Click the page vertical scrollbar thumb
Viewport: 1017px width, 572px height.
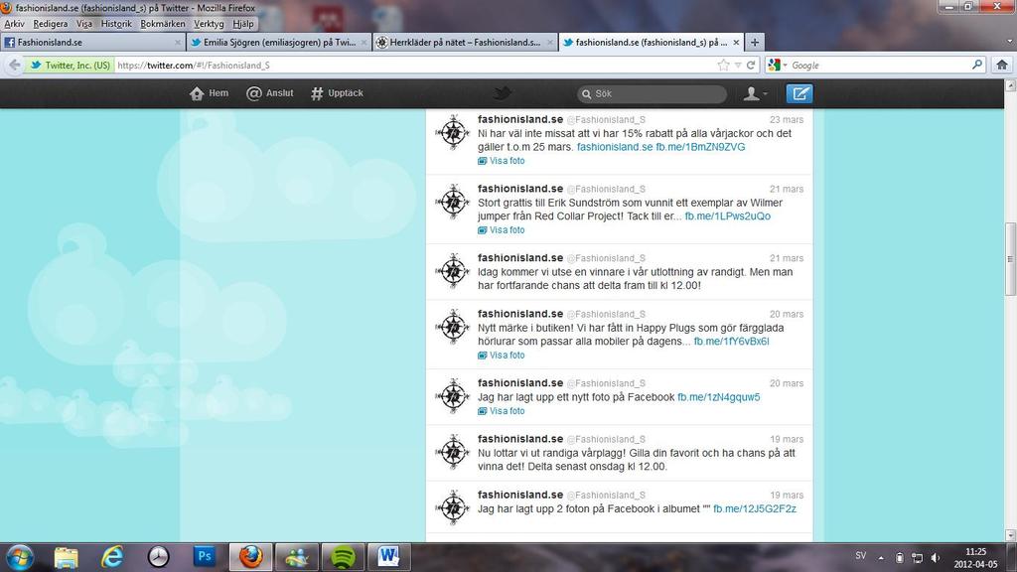point(1010,259)
